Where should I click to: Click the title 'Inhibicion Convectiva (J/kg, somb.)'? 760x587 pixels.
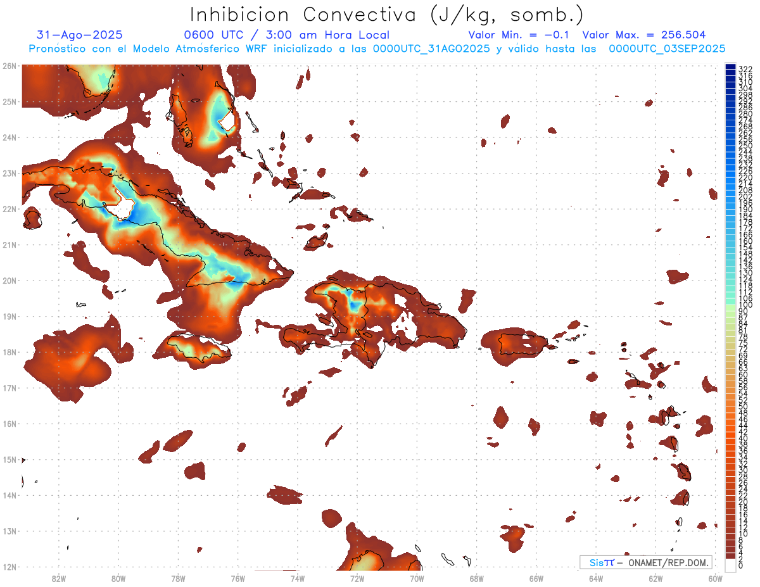pyautogui.click(x=387, y=15)
